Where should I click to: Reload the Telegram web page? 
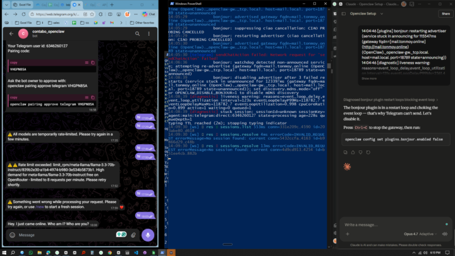pyautogui.click(x=23, y=14)
